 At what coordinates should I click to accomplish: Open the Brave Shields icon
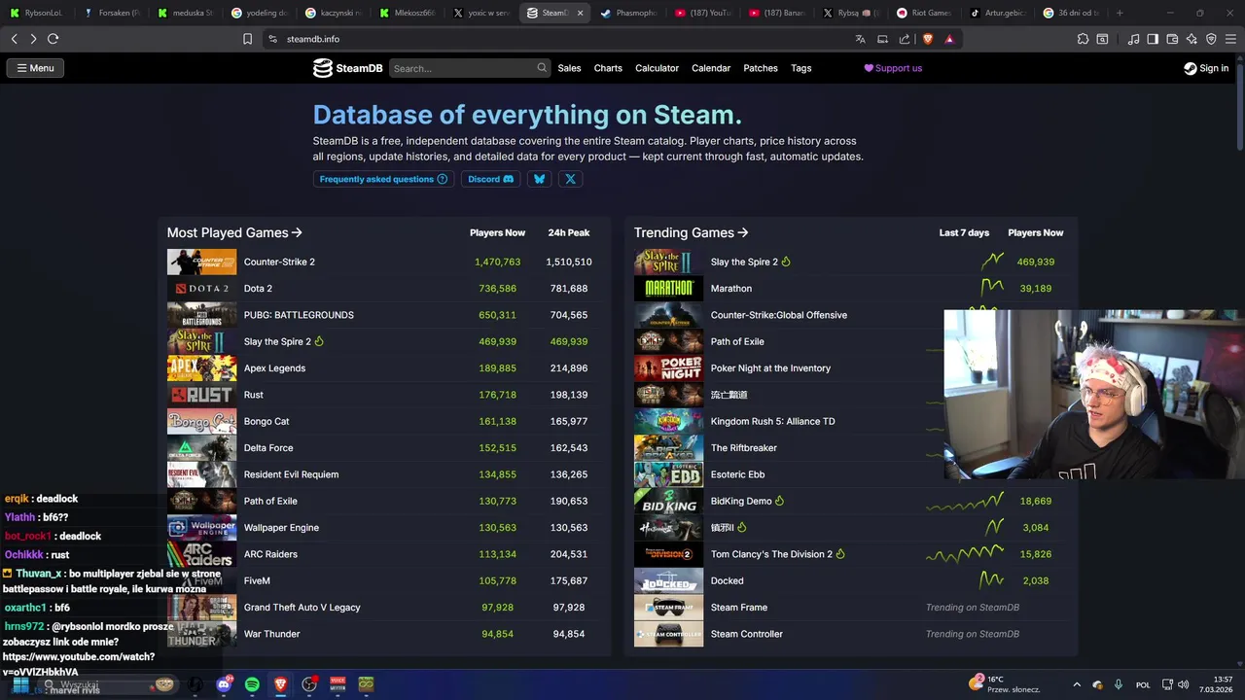(927, 39)
